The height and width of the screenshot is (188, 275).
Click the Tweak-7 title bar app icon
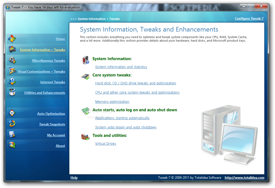click(8, 7)
